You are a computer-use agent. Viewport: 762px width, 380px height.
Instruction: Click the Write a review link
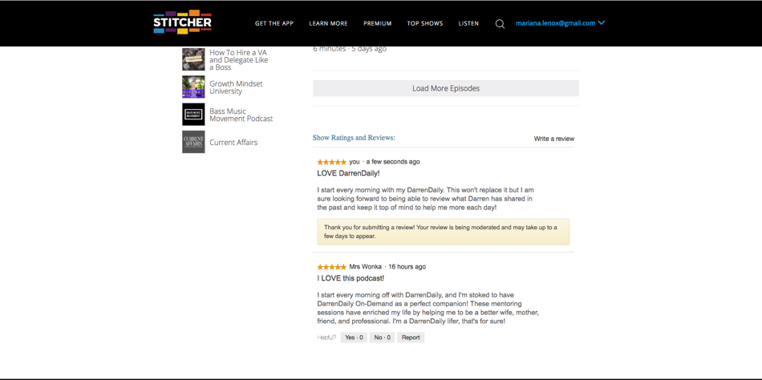pyautogui.click(x=554, y=139)
